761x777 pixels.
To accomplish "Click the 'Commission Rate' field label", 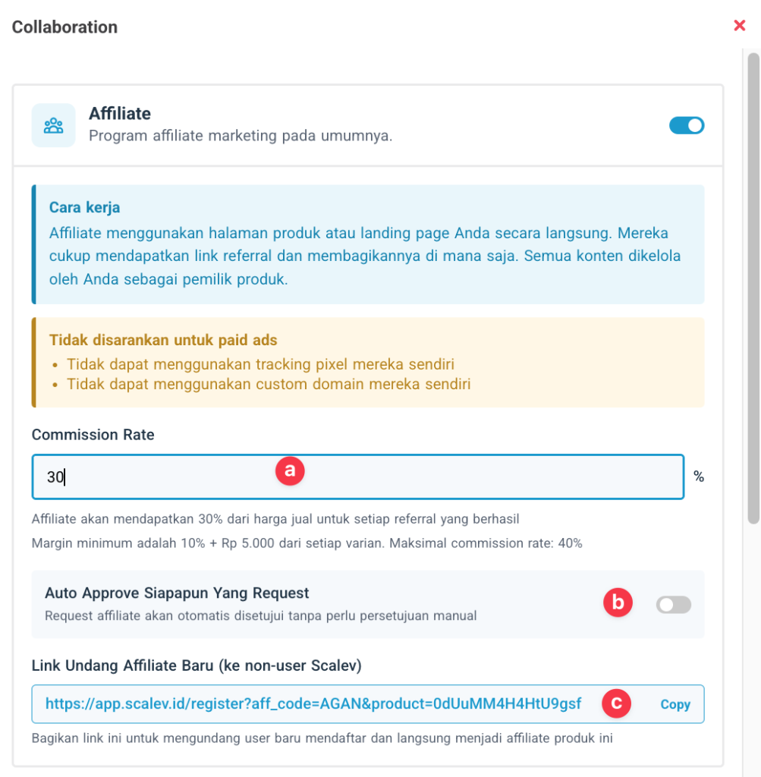I will [93, 435].
